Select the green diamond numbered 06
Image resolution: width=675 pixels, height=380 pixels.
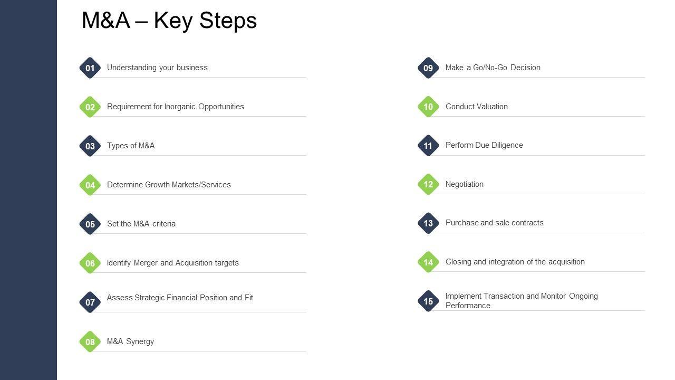click(x=90, y=263)
